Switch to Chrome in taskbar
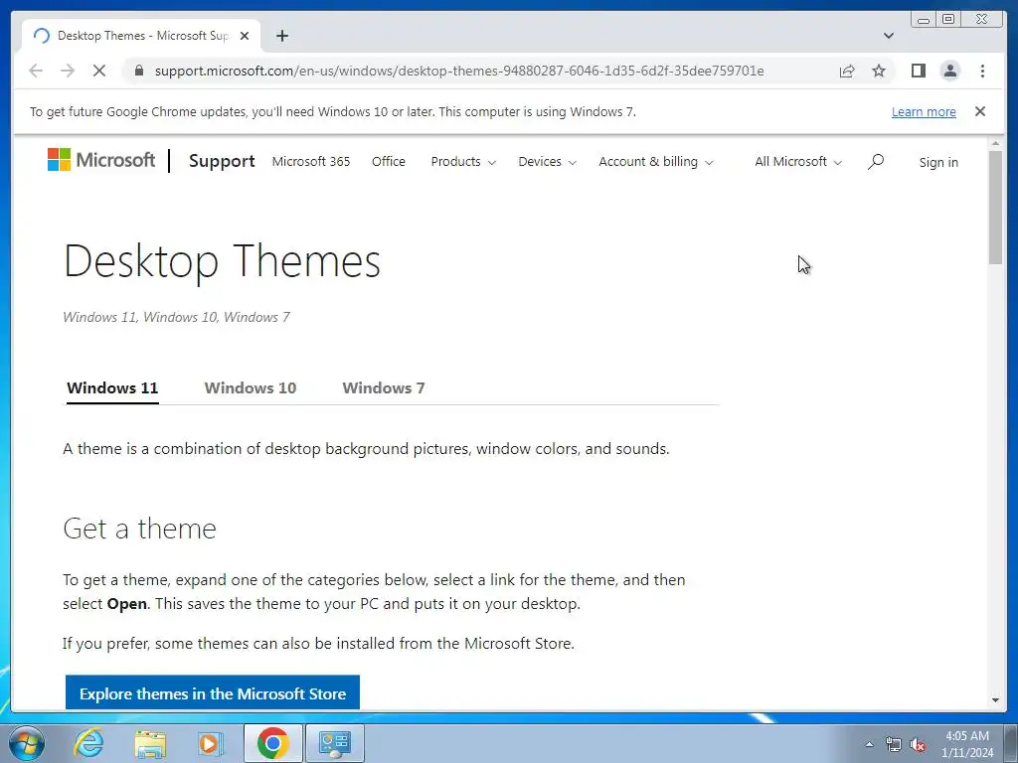Screen dimensions: 1018x763 click(x=272, y=743)
